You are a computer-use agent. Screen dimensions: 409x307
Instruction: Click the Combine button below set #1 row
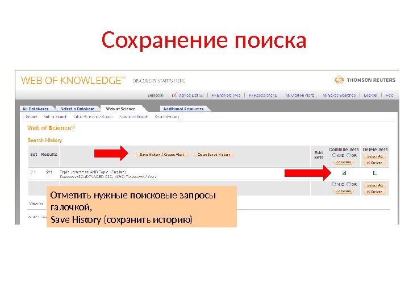tap(344, 192)
